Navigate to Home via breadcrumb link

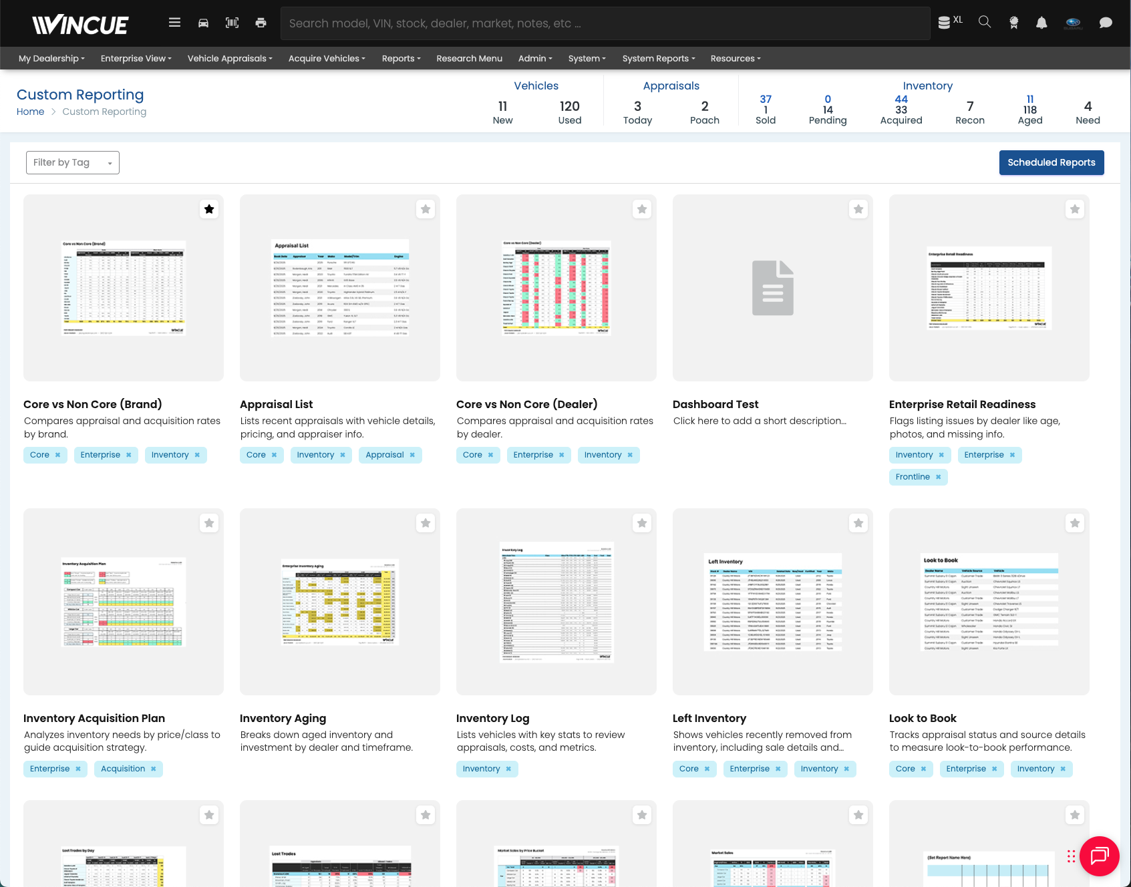click(x=30, y=112)
